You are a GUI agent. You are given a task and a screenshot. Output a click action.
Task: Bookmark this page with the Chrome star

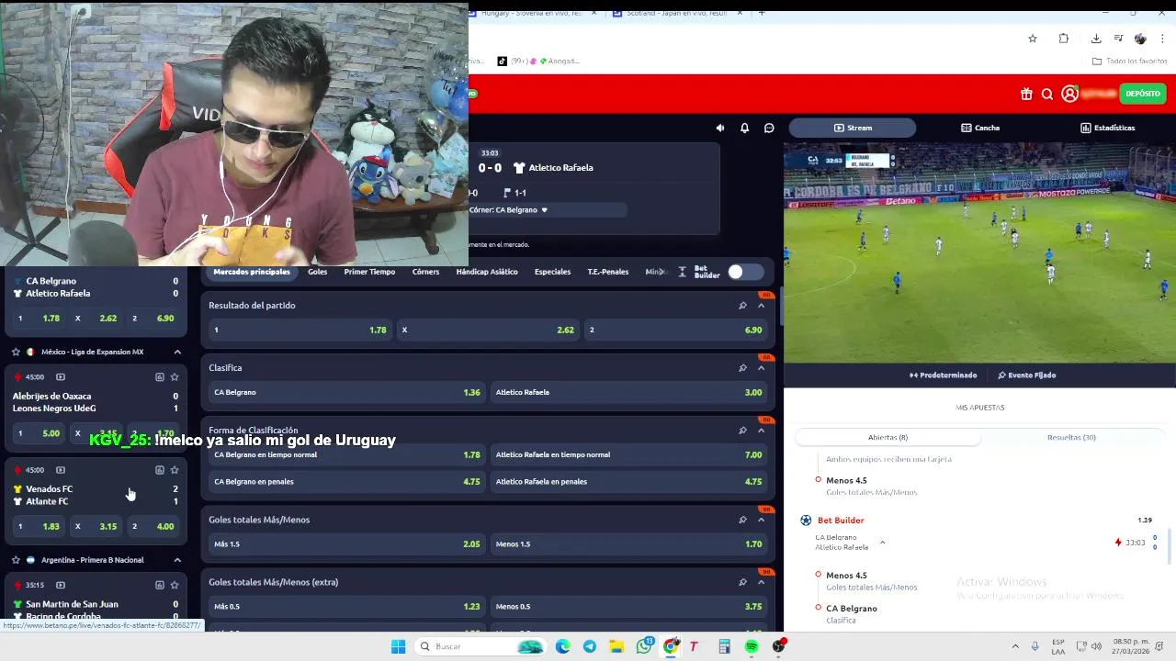[x=1033, y=39]
